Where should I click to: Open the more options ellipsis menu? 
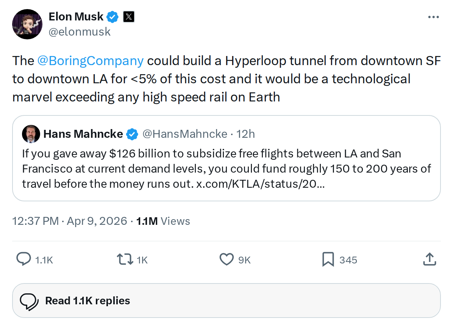click(433, 17)
